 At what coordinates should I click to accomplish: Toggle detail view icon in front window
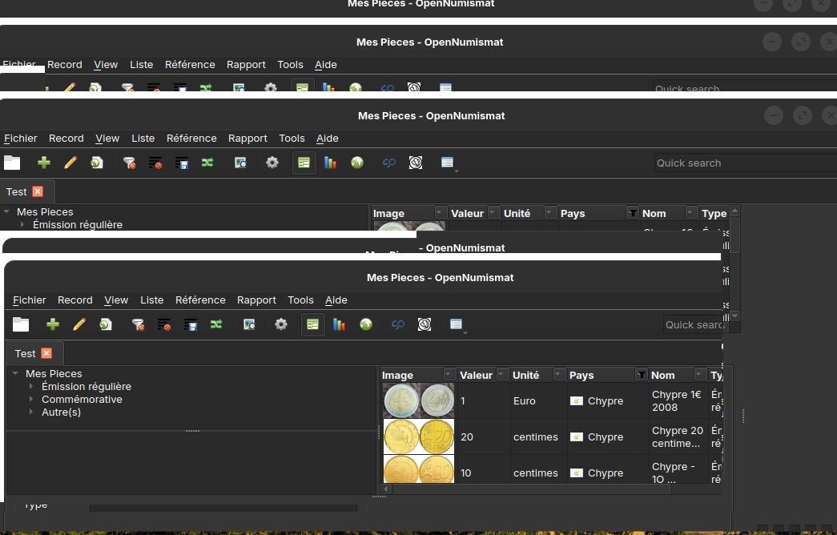coord(313,324)
